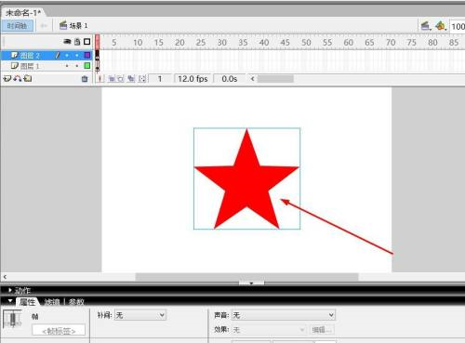Screen dimensions: 465x343
Task: Toggle the eye icon to show or hide all layers
Action: click(x=67, y=42)
